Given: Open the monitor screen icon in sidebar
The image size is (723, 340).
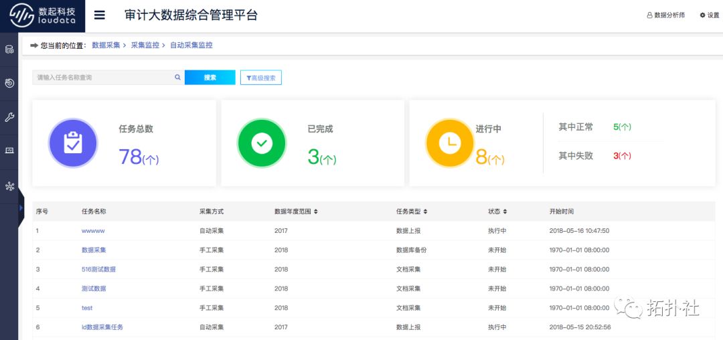Looking at the screenshot, I should point(9,151).
